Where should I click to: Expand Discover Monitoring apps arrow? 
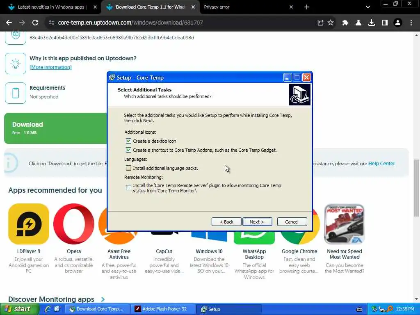pos(103,299)
